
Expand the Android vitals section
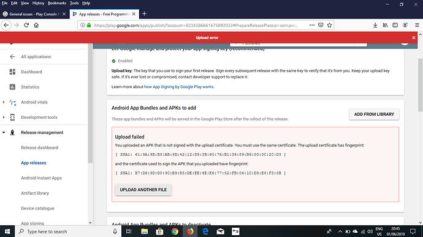(4, 102)
